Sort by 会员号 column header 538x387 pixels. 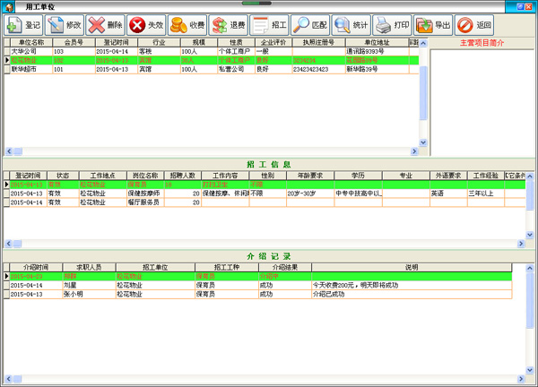pyautogui.click(x=74, y=42)
